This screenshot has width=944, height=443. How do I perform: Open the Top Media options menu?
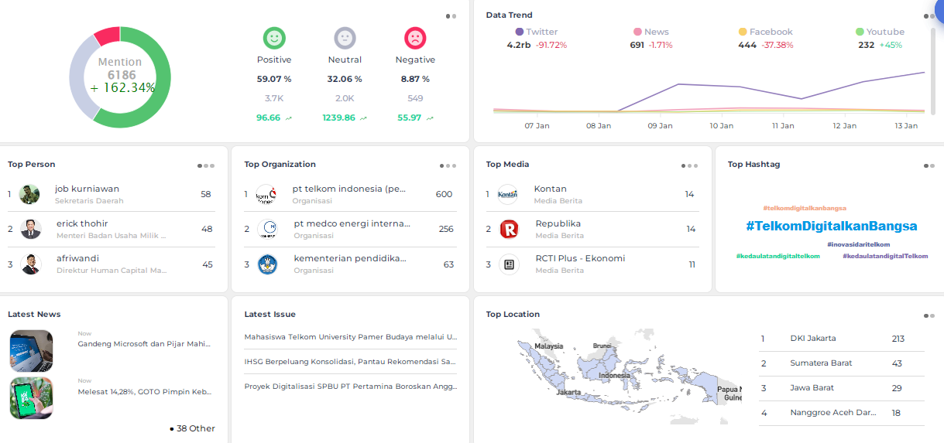click(x=689, y=165)
